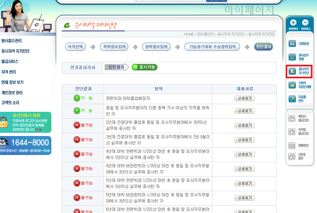Open the 신분증 범위 icon

(x=292, y=156)
